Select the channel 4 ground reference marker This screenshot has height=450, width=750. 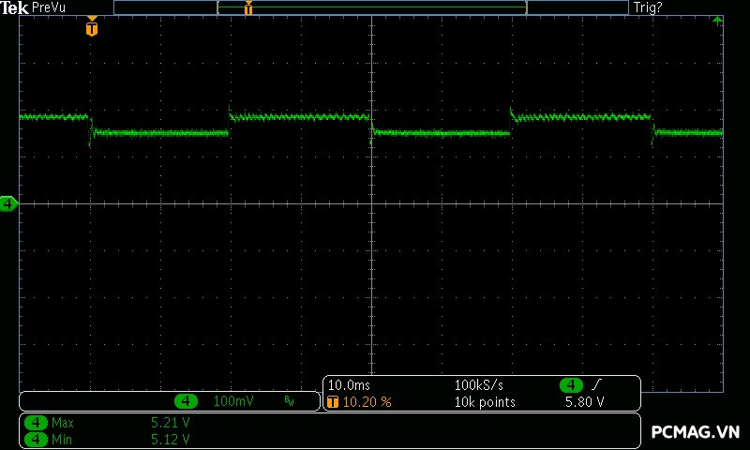coord(8,203)
